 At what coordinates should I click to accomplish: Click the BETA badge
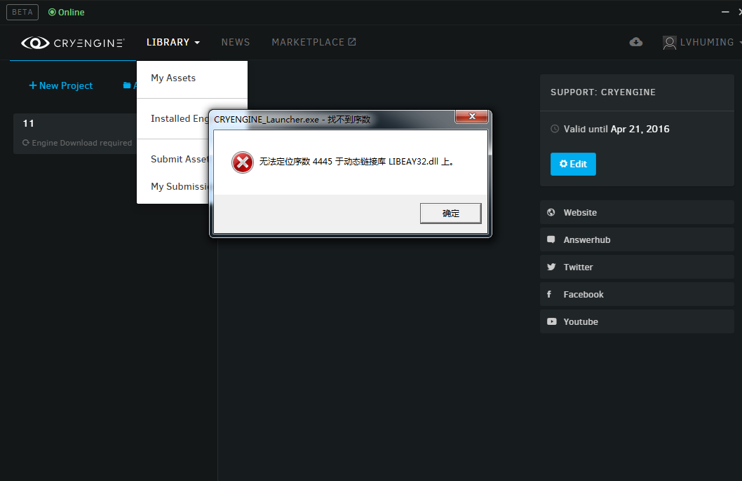(x=22, y=13)
